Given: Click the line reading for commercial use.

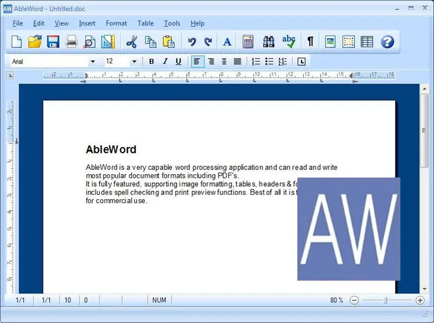Looking at the screenshot, I should (116, 200).
